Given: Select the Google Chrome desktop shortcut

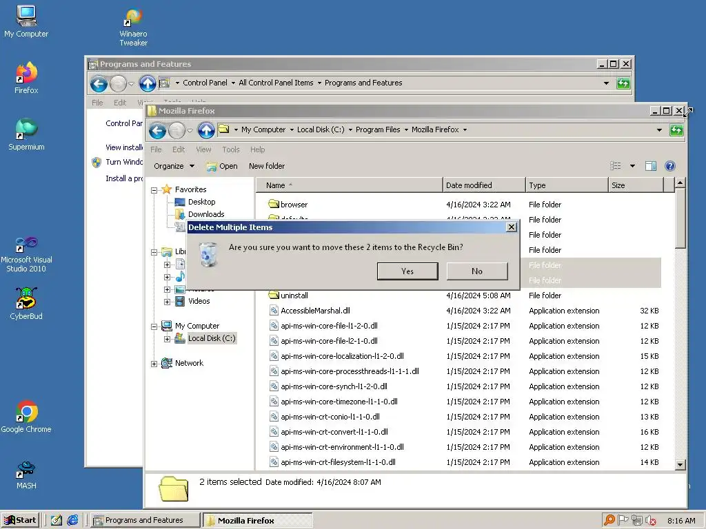Looking at the screenshot, I should pyautogui.click(x=26, y=417).
